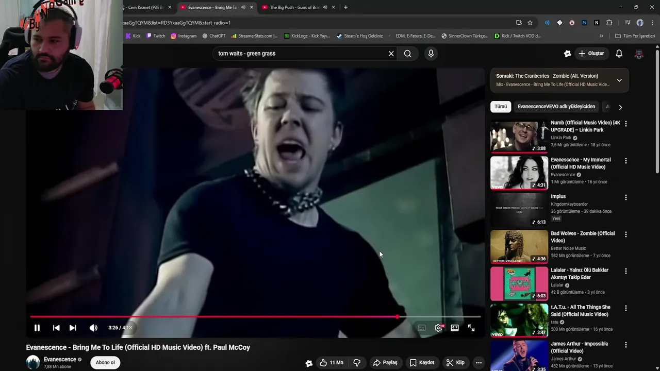The width and height of the screenshot is (660, 371).
Task: Open Evanescence channel avatar
Action: tap(33, 362)
